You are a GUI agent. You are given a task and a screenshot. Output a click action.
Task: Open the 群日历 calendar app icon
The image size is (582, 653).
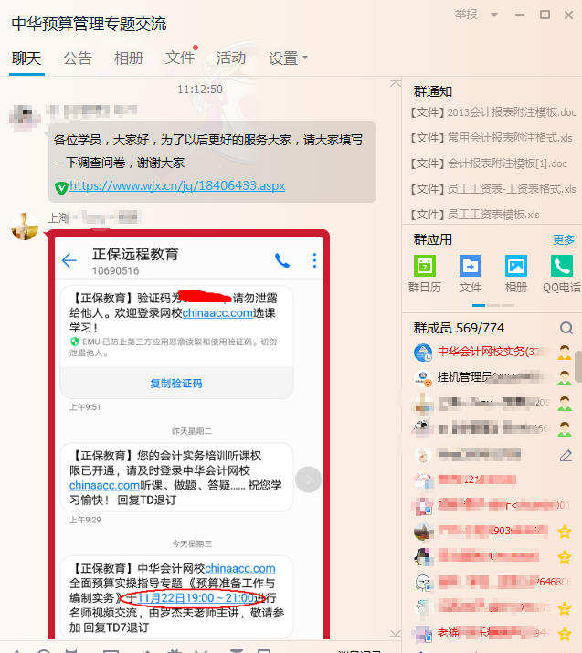[x=425, y=266]
